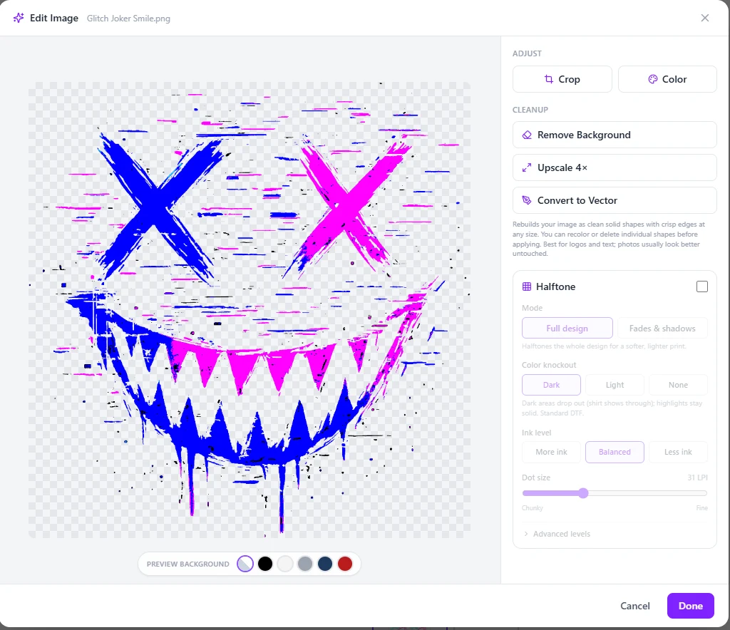Image resolution: width=730 pixels, height=630 pixels.
Task: Set ink level to Less ink
Action: (x=678, y=452)
